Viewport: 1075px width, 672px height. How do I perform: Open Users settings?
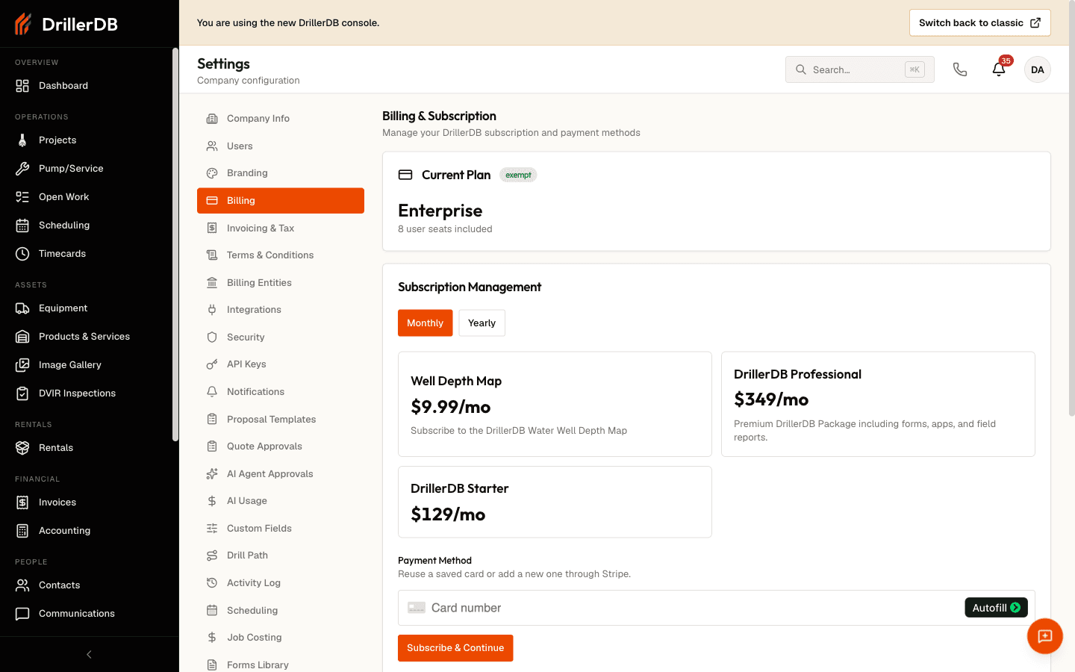(x=281, y=146)
